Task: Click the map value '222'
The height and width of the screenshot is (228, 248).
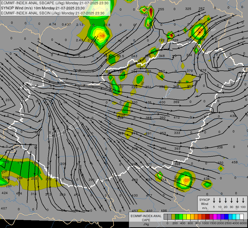Action: (134, 87)
